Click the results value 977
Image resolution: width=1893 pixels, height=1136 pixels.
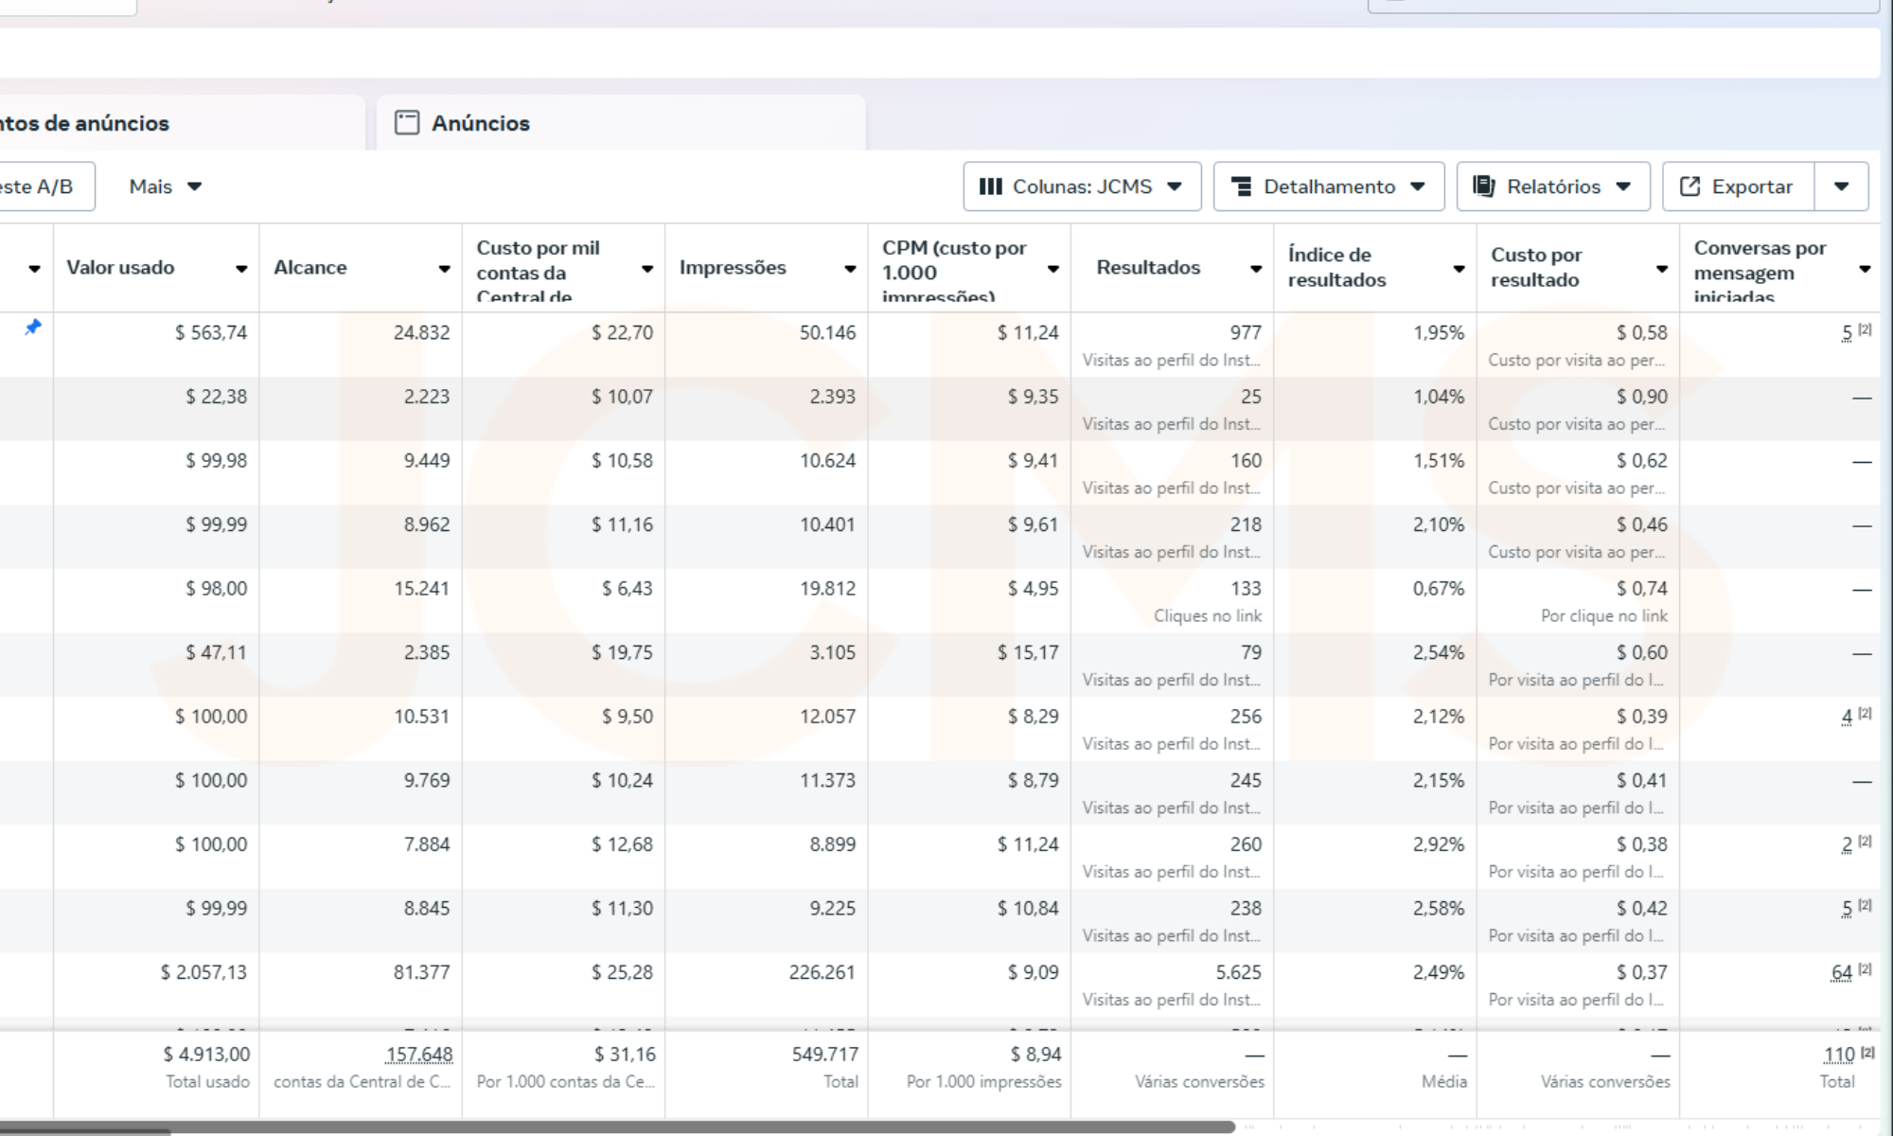1246,332
